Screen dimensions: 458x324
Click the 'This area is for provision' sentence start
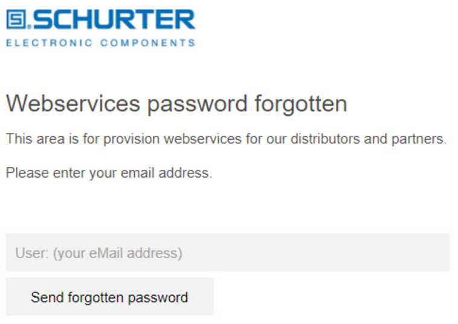tap(83, 139)
